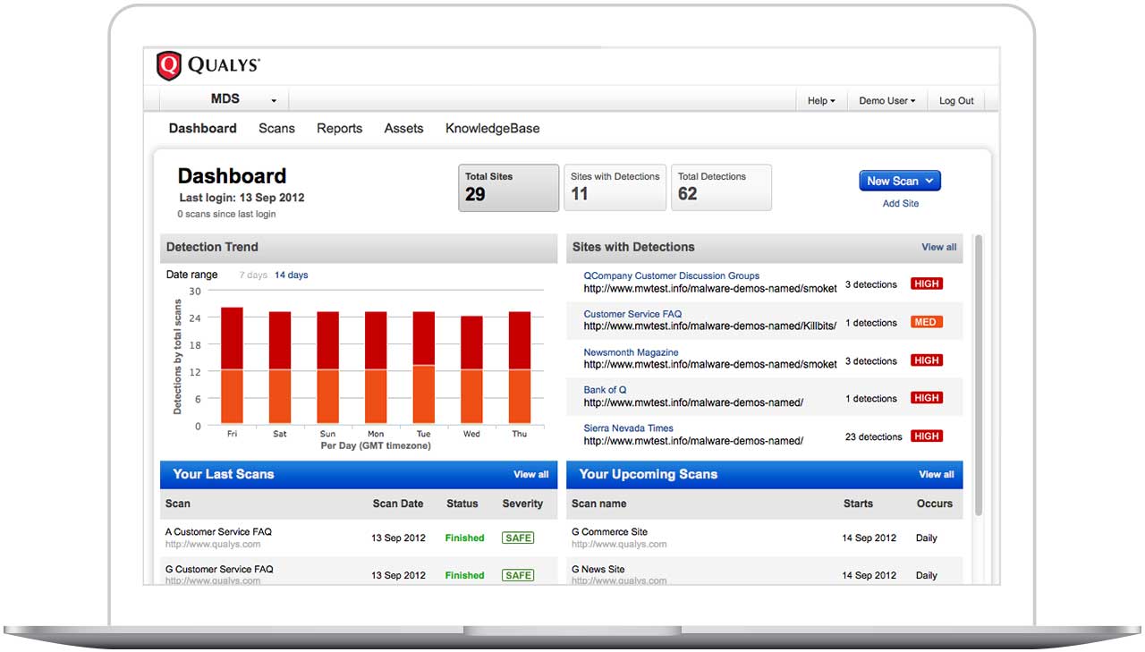Open the KnowledgeBase tab

(x=492, y=128)
